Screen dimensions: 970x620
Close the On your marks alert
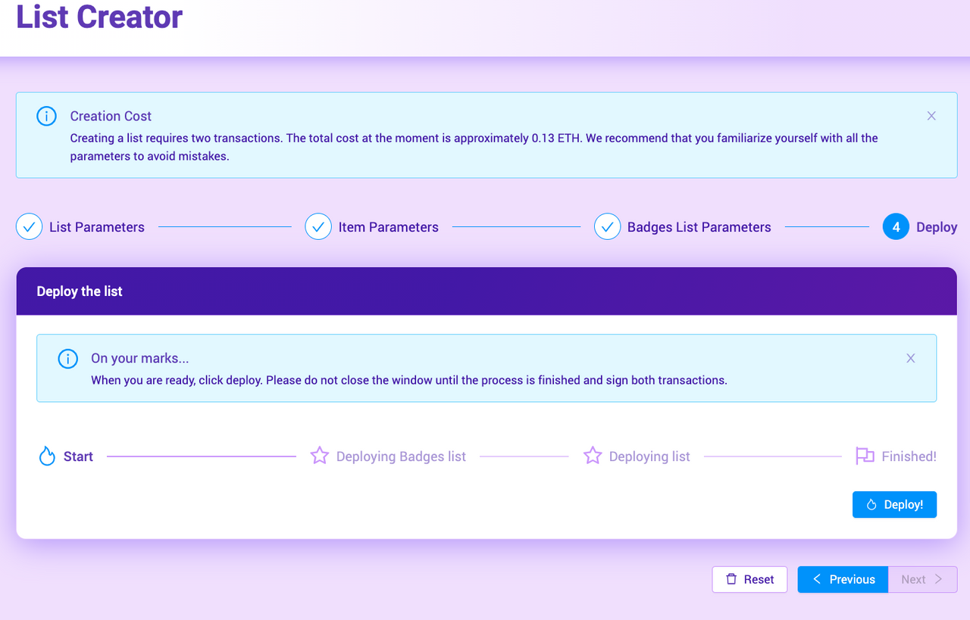(x=911, y=358)
